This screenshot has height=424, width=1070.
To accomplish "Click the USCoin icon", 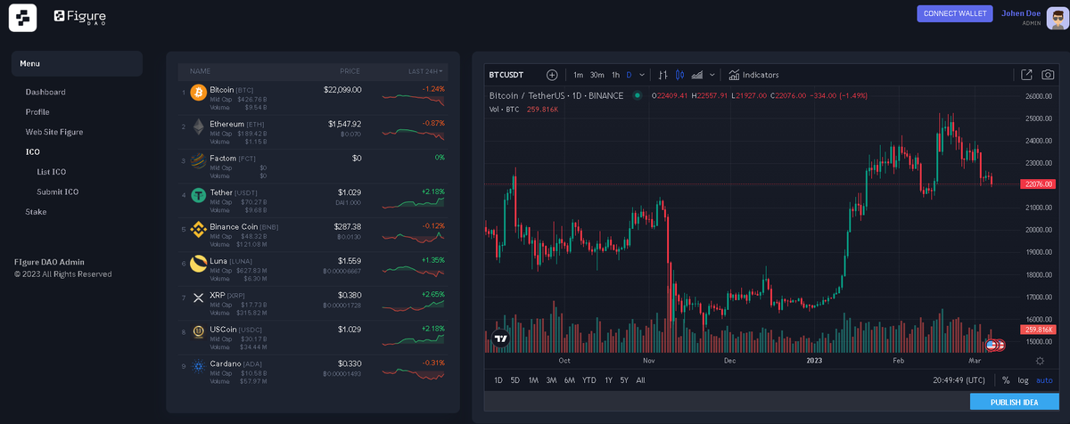I will [x=198, y=331].
